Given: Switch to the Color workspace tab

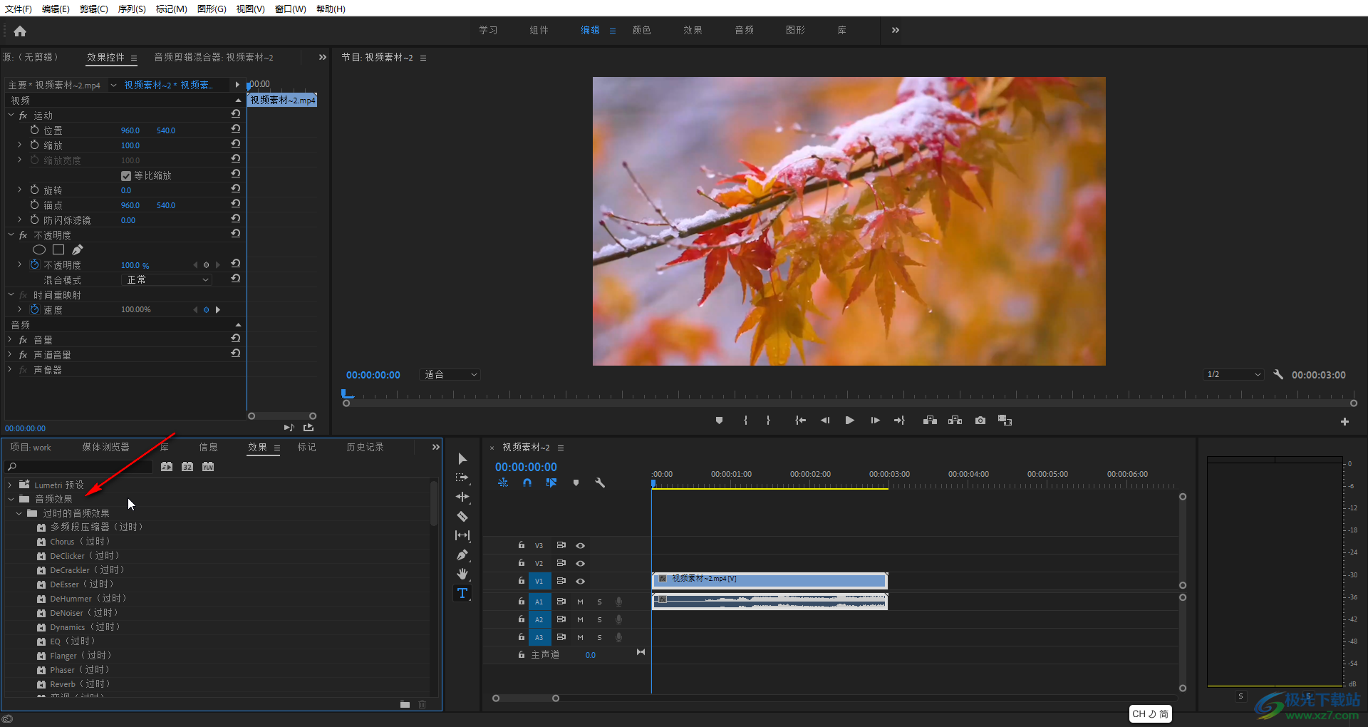Looking at the screenshot, I should (x=641, y=30).
